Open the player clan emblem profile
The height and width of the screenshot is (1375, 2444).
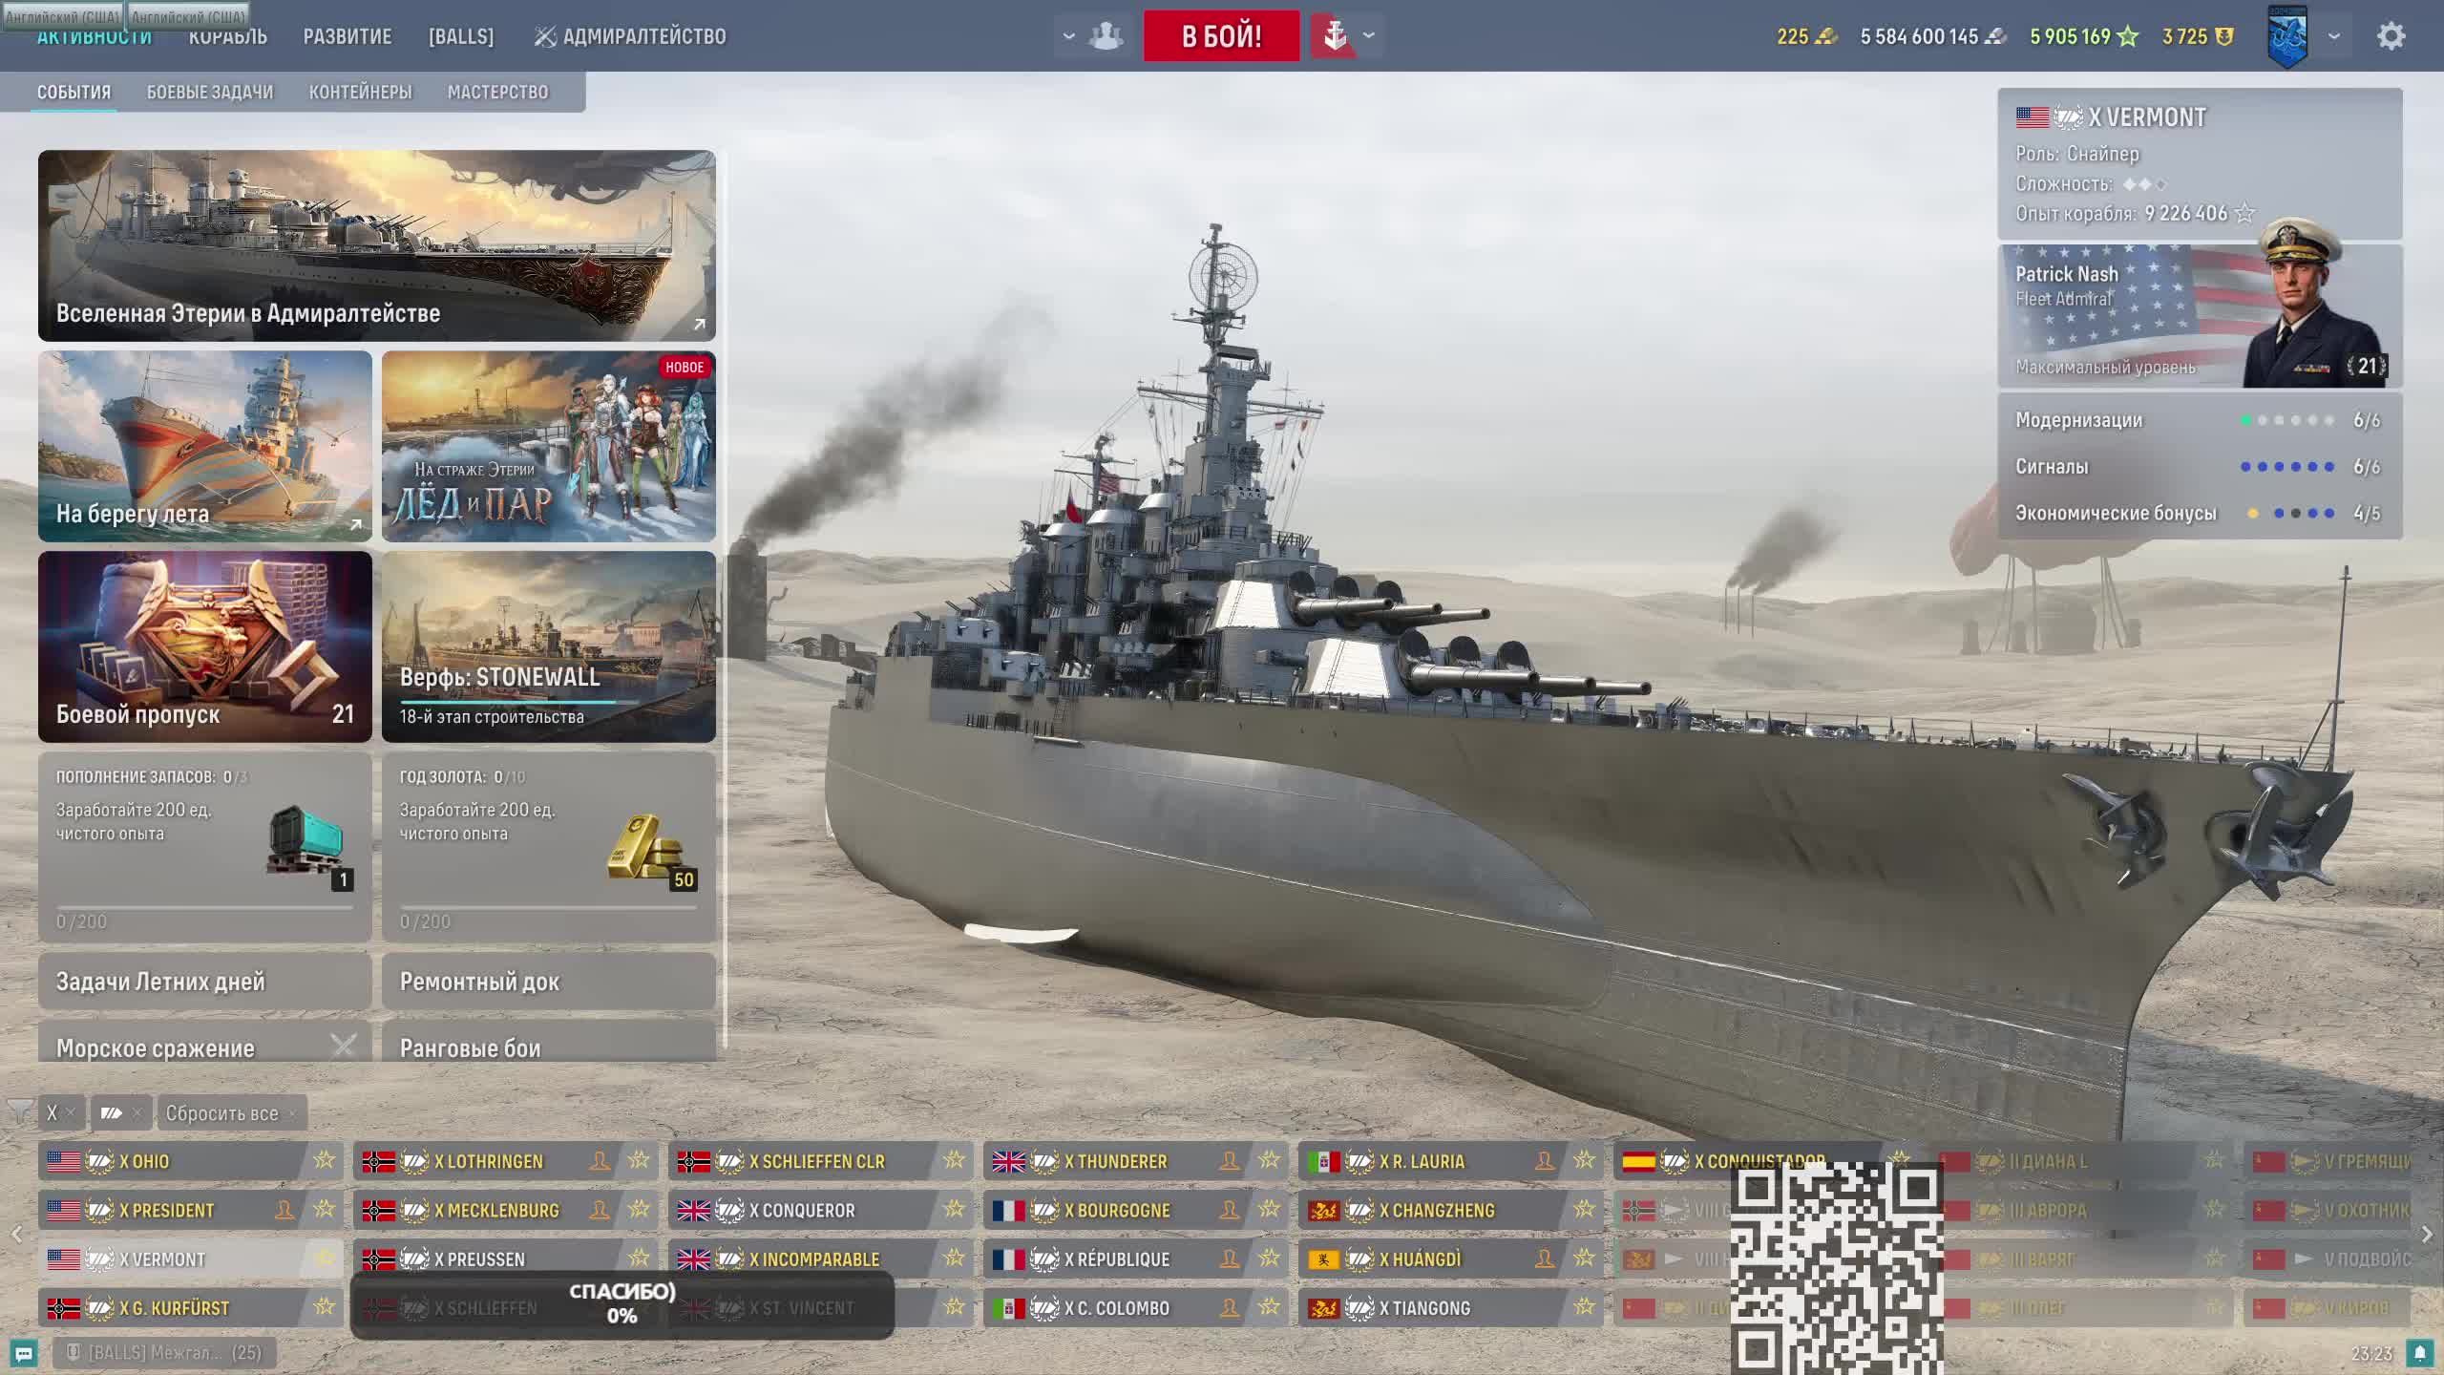click(x=2287, y=37)
